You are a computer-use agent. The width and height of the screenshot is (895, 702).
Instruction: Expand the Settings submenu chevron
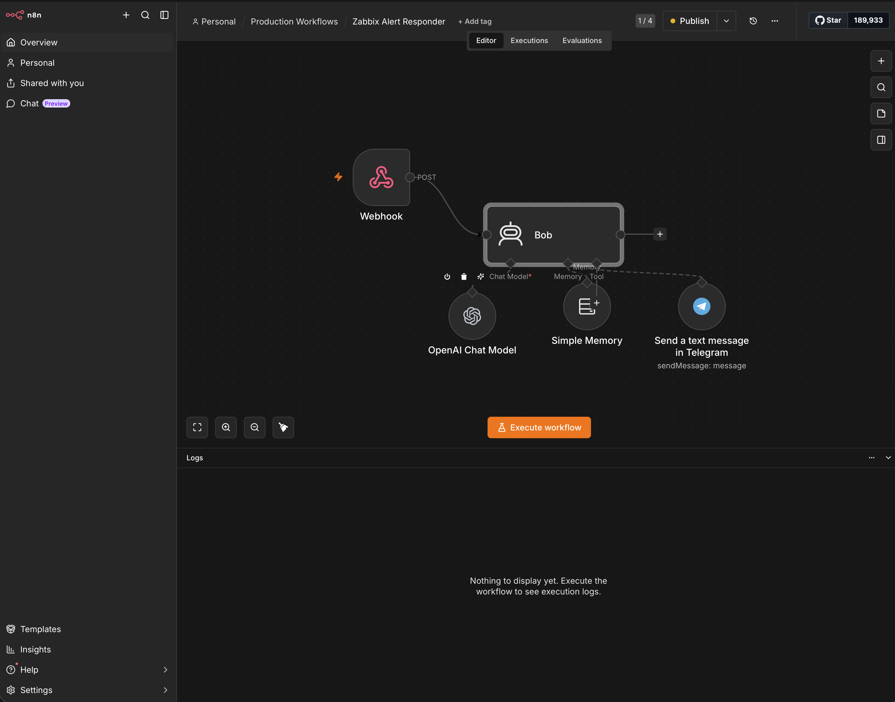coord(165,690)
